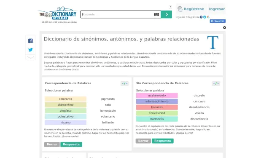253x158 pixels.
Task: Click Respuesta in the antonym matching game
Action: tap(163, 141)
